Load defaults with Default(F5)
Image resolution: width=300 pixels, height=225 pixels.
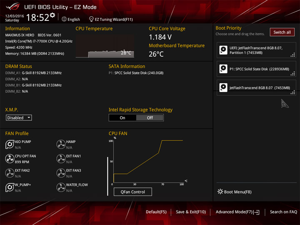point(156,212)
